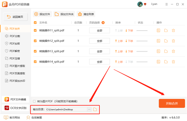This screenshot has height=121, width=187.
Task: Click the user avatar icon
Action: tap(140, 4)
